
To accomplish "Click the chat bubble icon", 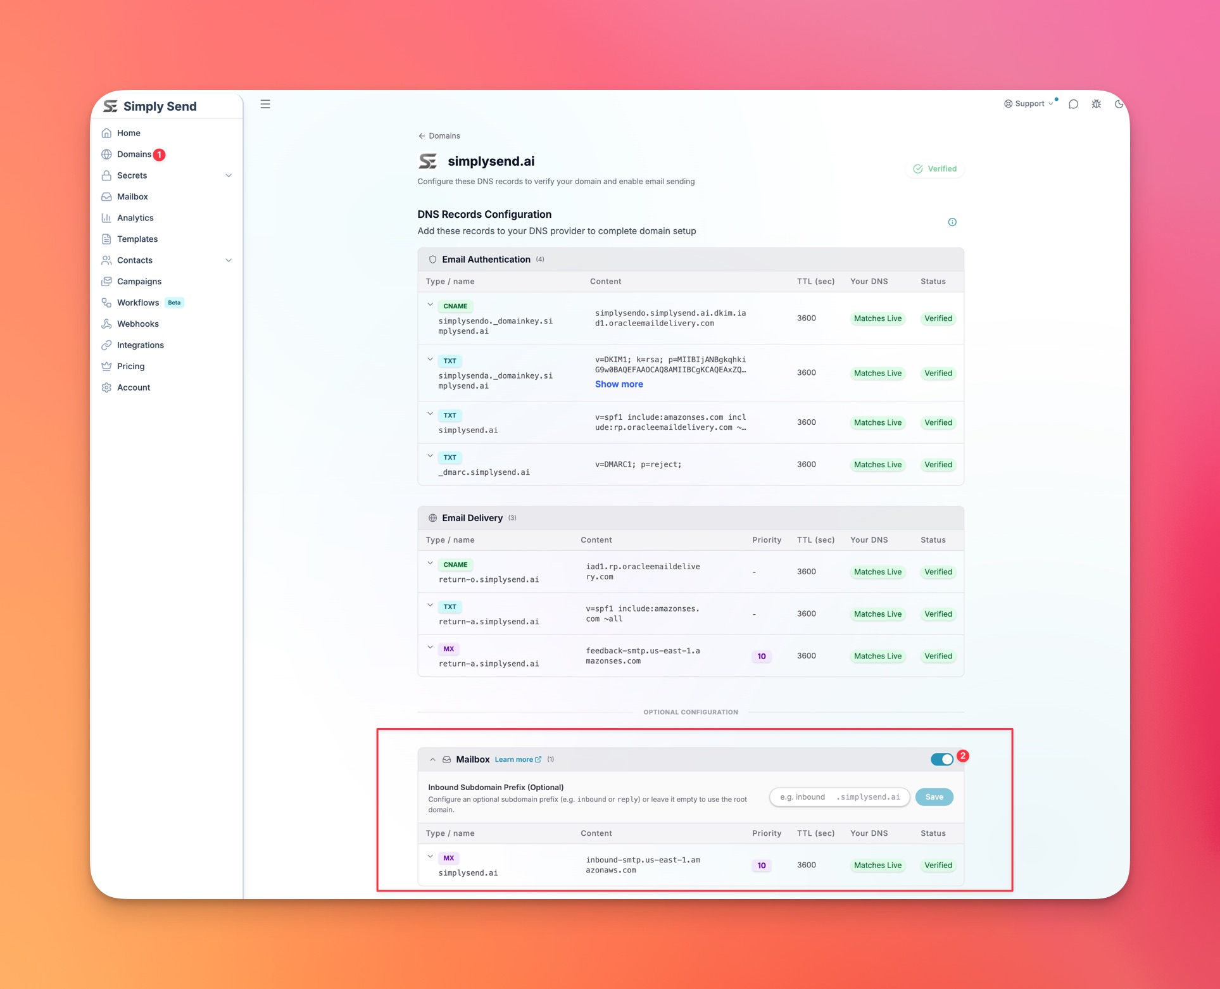I will point(1073,104).
